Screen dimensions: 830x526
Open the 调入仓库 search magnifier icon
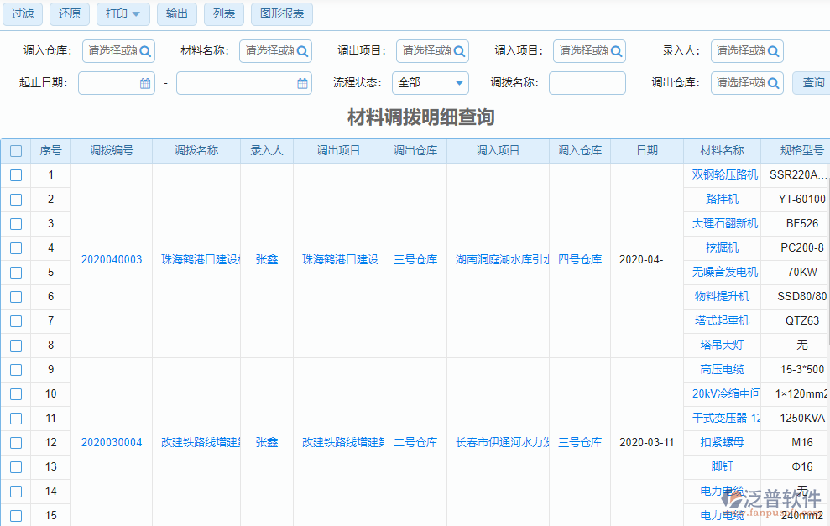[144, 50]
